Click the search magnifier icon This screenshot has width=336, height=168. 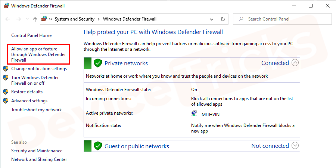click(x=241, y=19)
